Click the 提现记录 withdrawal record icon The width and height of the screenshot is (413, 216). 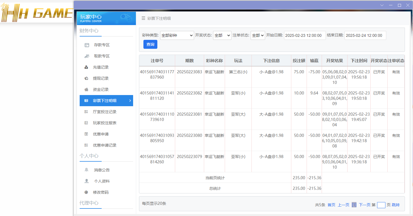tap(87, 78)
